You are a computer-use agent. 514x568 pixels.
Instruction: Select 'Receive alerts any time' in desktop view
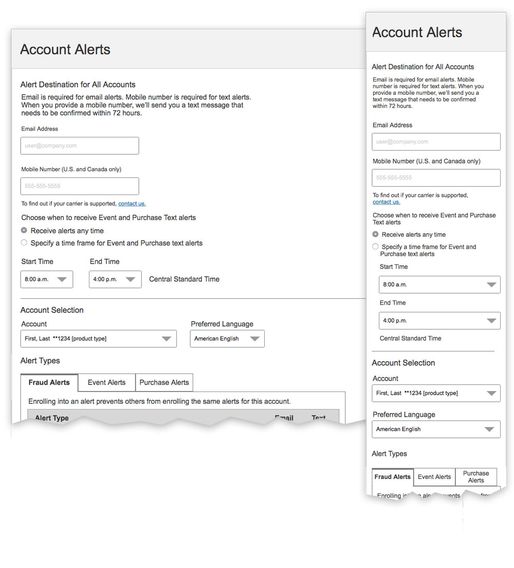(x=24, y=230)
